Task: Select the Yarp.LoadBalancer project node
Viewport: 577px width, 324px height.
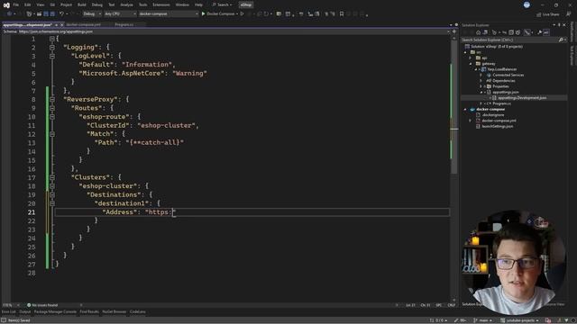Action: pyautogui.click(x=502, y=69)
